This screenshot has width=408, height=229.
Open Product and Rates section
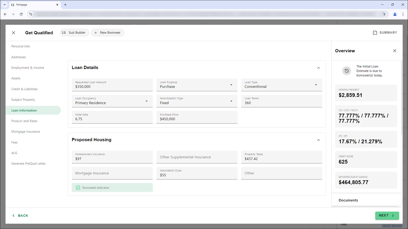tap(24, 121)
